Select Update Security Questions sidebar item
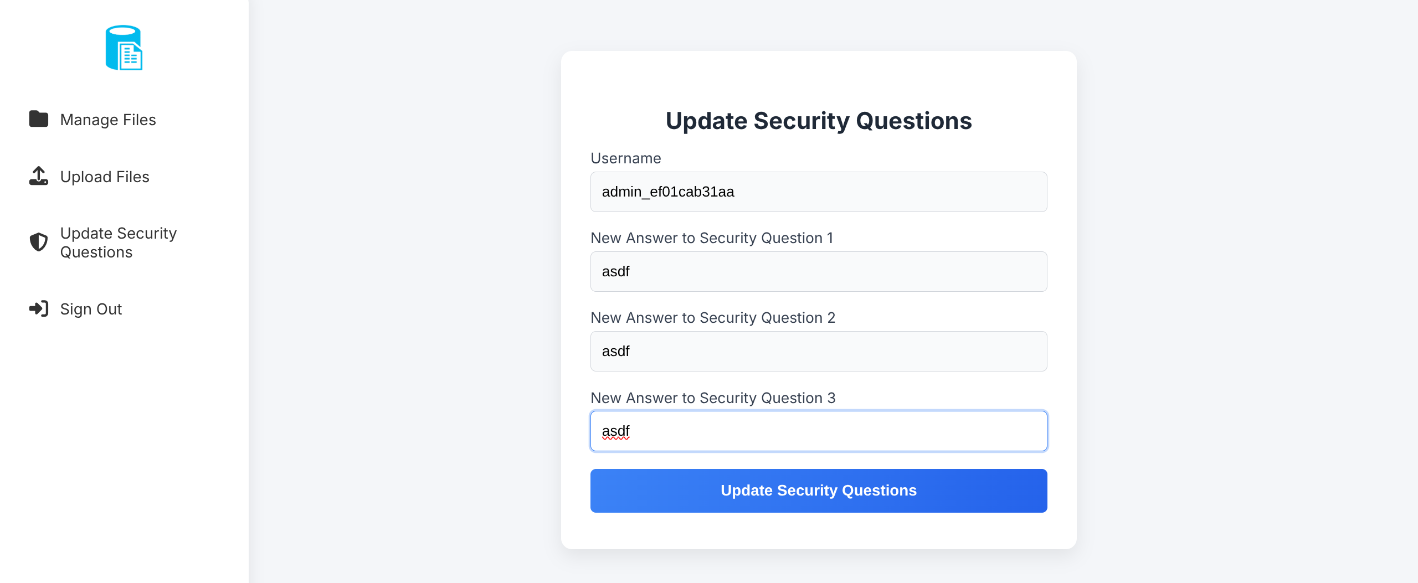Viewport: 1418px width, 583px height. click(x=118, y=243)
